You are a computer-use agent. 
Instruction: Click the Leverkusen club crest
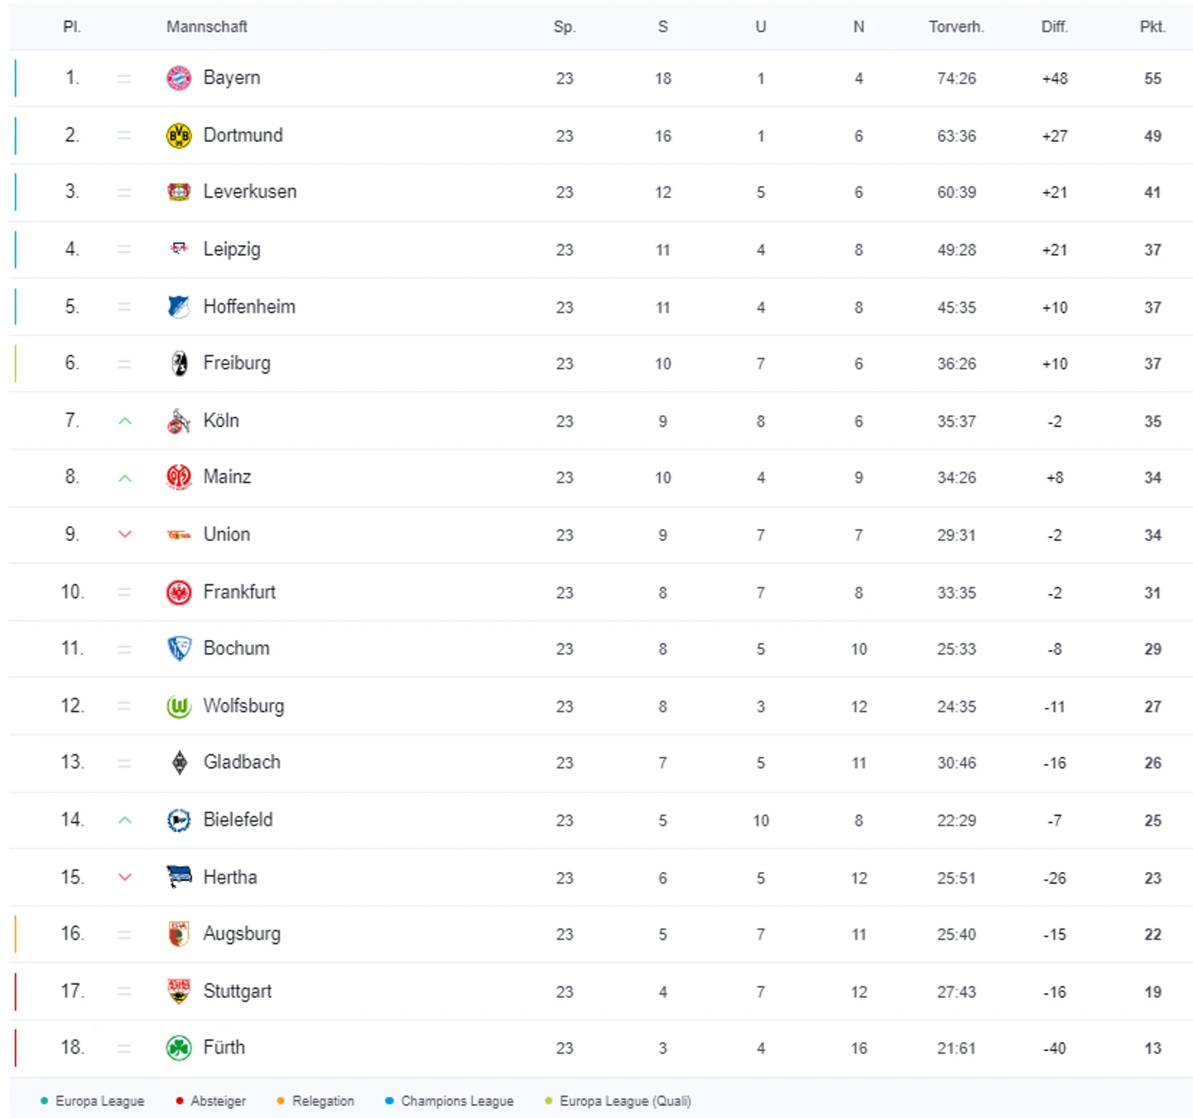[179, 192]
